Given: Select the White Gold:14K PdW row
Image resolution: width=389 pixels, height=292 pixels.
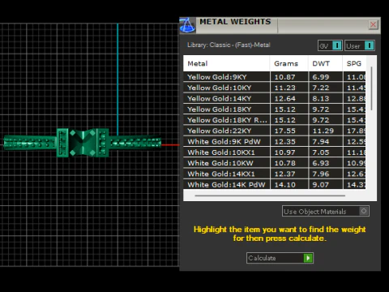Looking at the screenshot, I should click(275, 185).
